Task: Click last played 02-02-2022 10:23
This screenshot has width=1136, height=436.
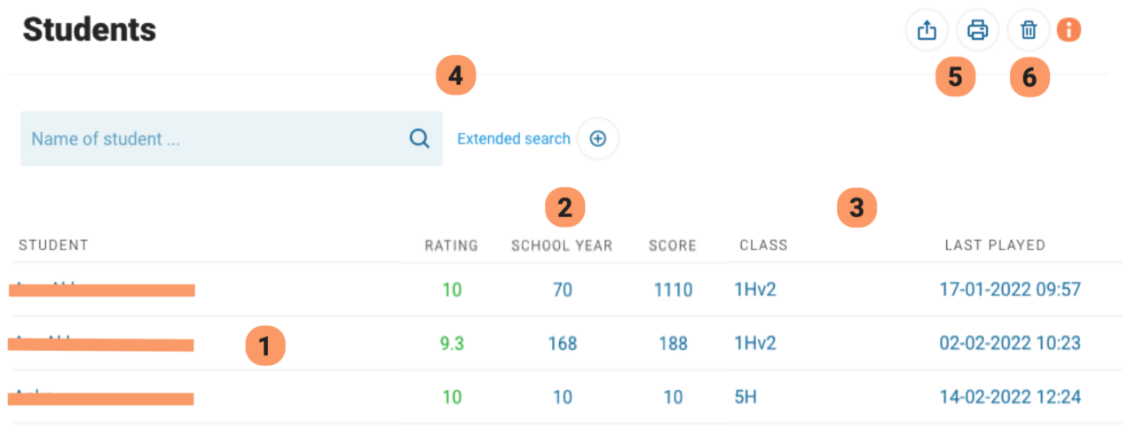Action: pos(1010,344)
